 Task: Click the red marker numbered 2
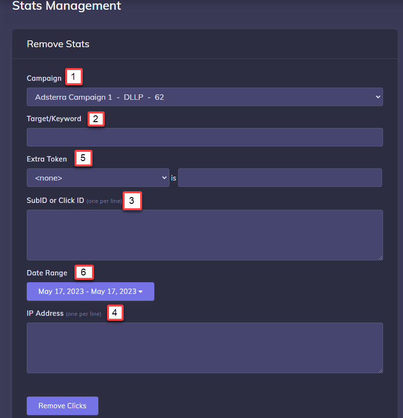click(96, 119)
